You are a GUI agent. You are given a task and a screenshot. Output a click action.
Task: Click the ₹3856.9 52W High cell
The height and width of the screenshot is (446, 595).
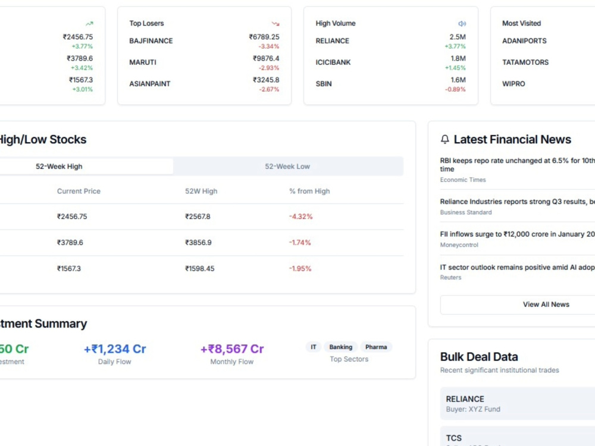pos(199,243)
